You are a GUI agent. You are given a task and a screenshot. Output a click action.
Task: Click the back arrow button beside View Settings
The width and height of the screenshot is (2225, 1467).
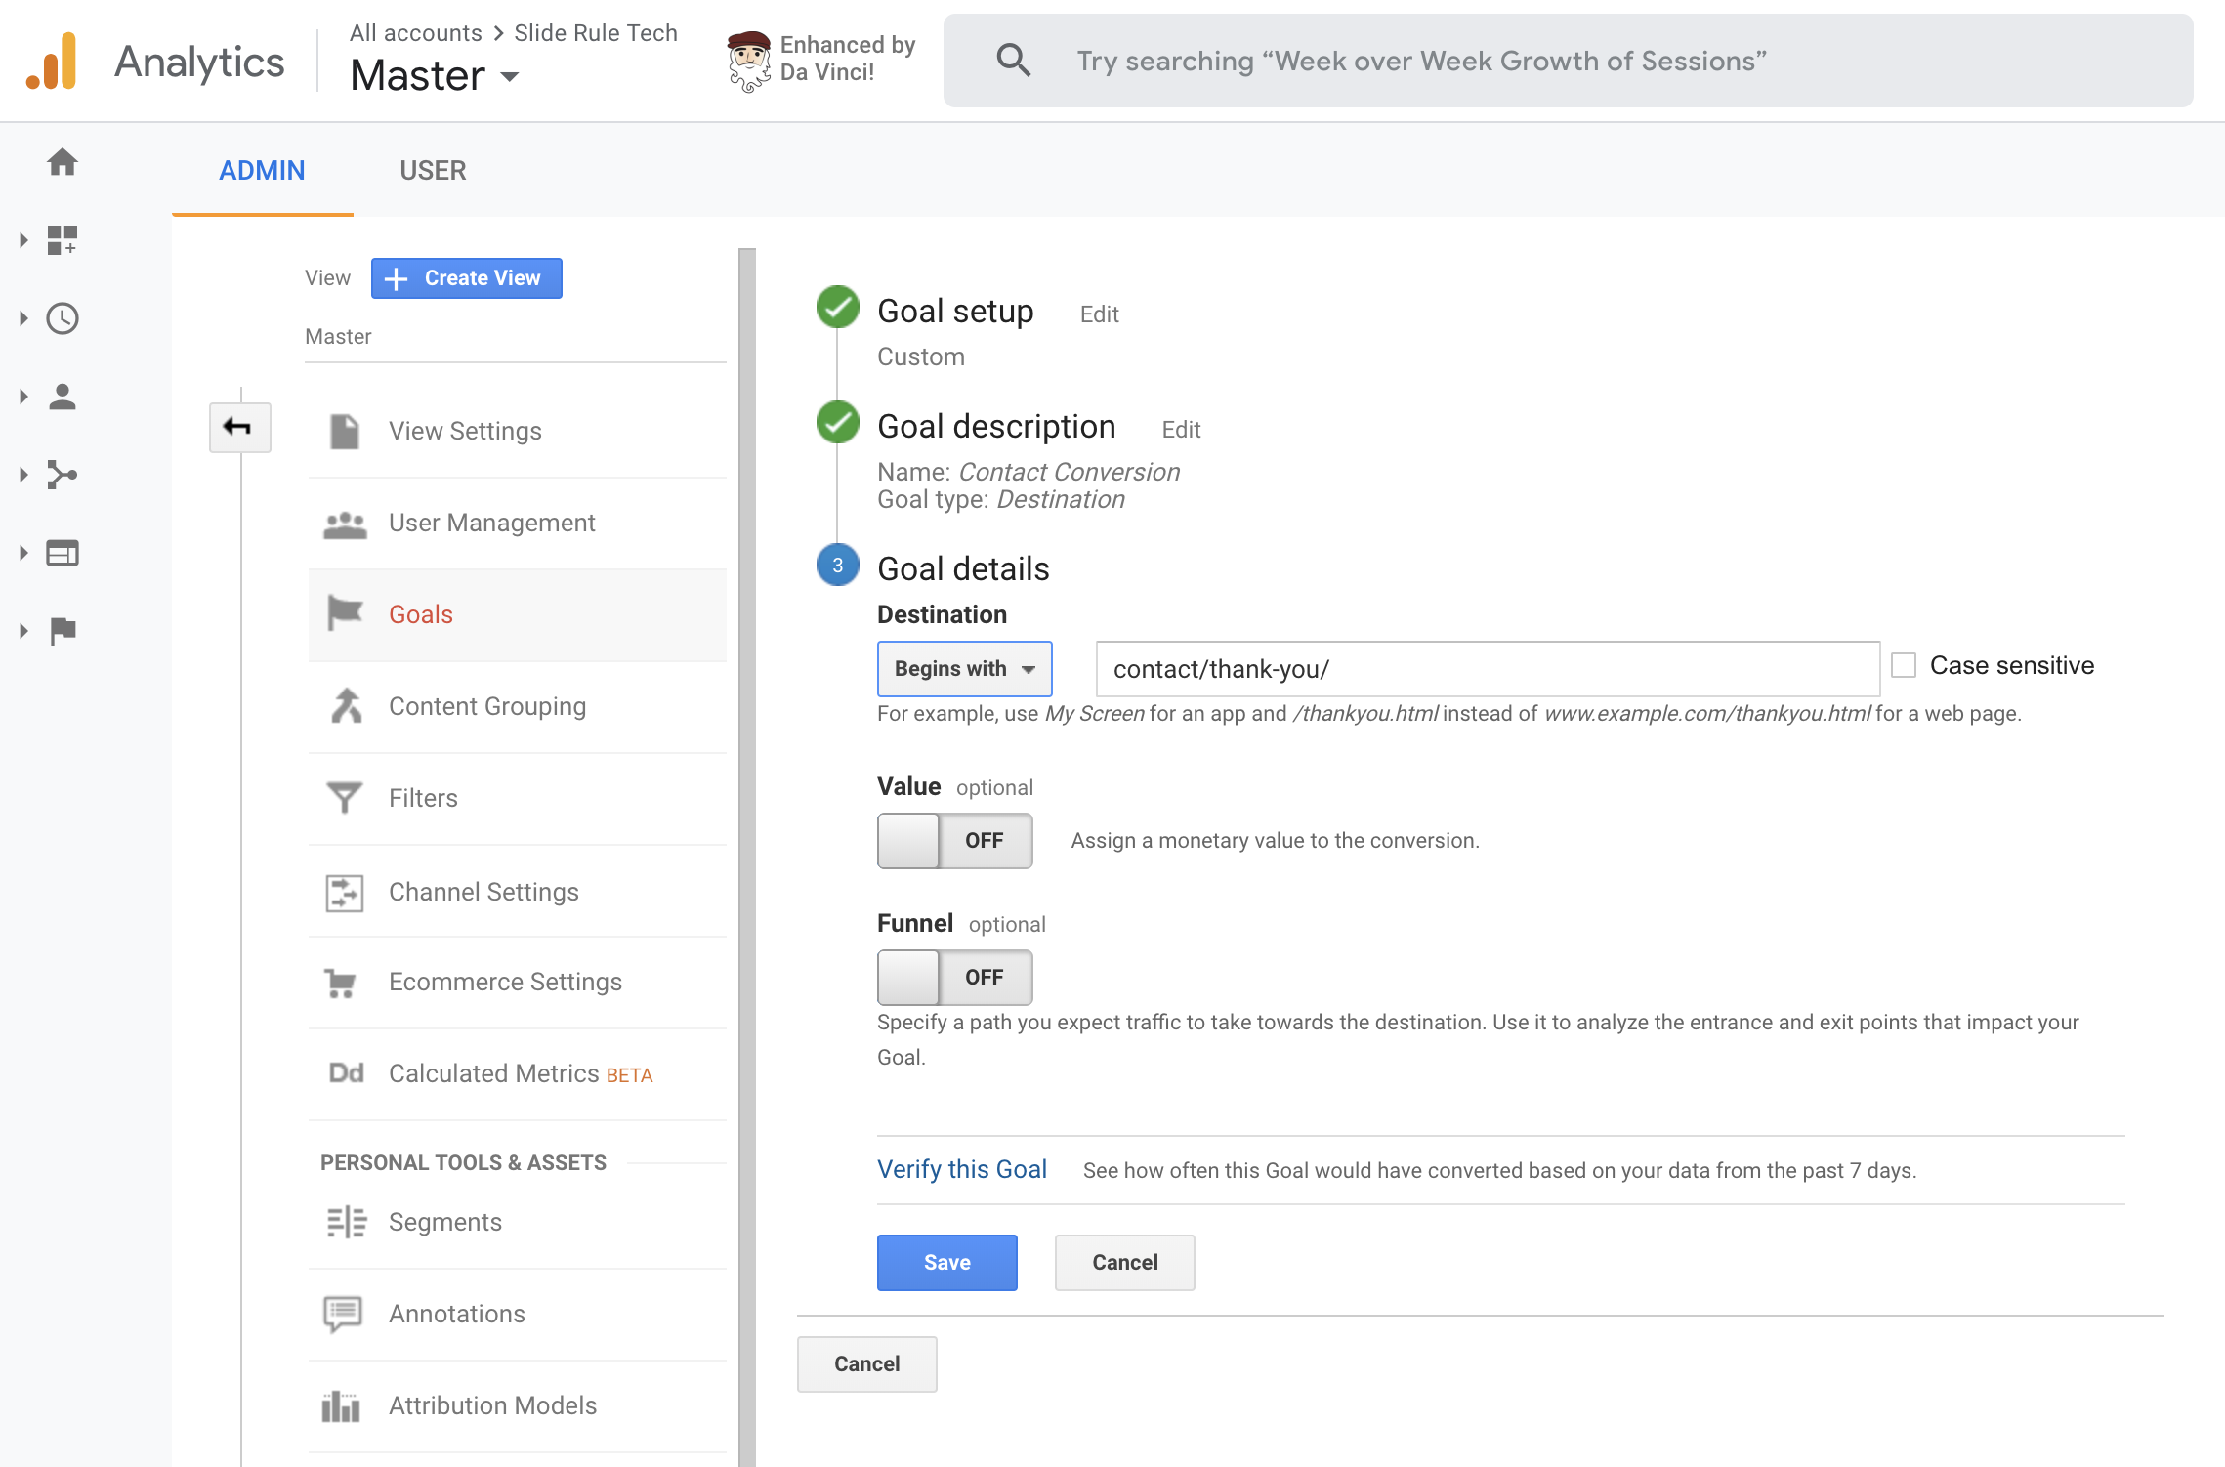(x=239, y=428)
